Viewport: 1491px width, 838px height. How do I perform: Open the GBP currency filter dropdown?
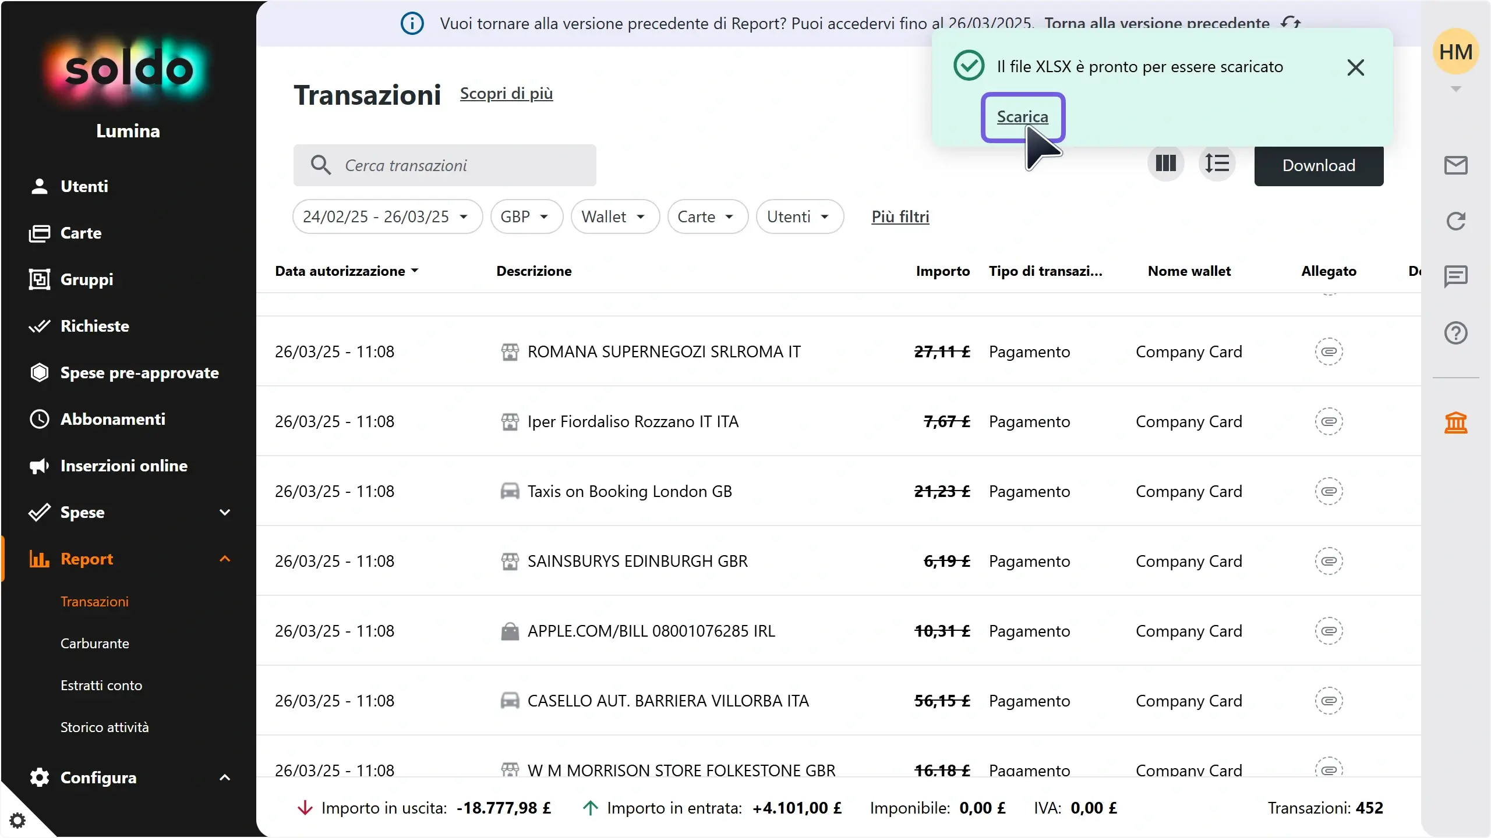pos(527,216)
